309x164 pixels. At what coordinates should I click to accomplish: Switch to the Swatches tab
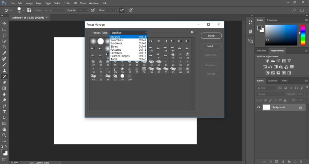272,20
